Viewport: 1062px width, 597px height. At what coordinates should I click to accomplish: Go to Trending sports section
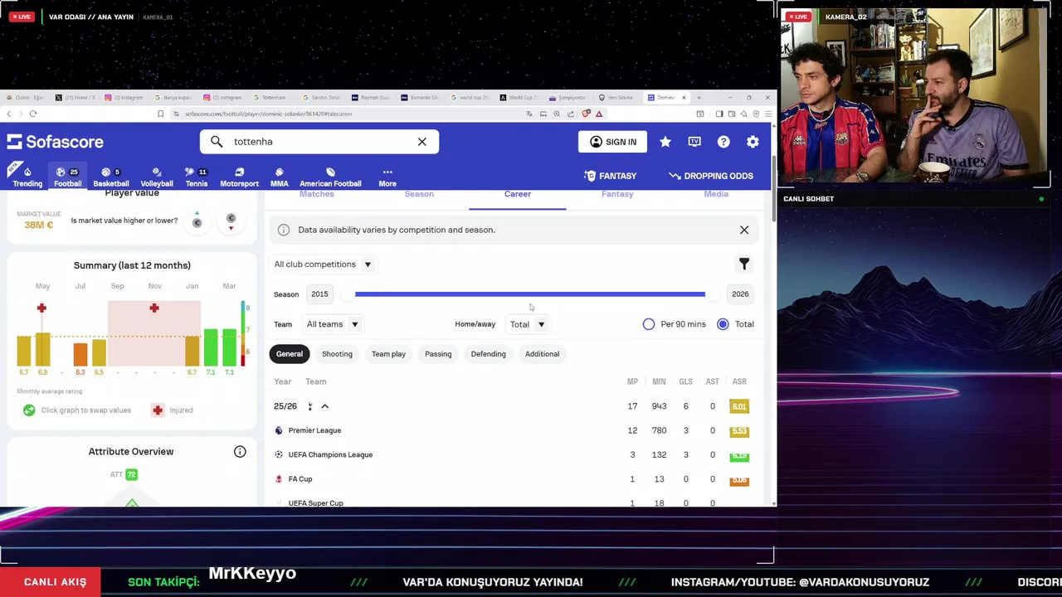[x=27, y=177]
